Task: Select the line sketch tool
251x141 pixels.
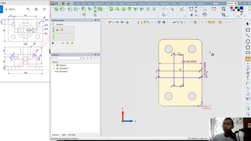Action: [x=247, y=36]
